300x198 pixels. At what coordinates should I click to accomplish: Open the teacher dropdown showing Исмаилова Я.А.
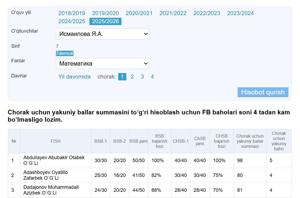103,34
